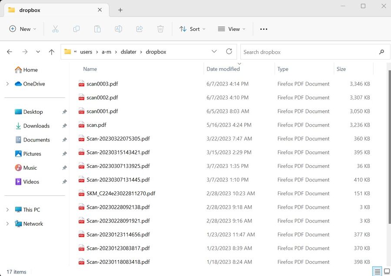Expand the OneDrive tree node
Screen dimensions: 391x276
point(7,84)
